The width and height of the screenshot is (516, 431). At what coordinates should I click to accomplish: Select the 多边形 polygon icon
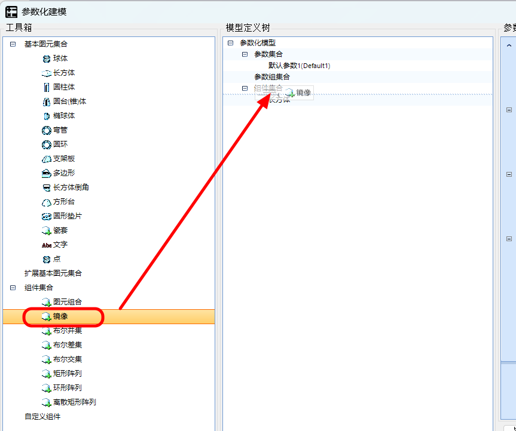tap(47, 174)
